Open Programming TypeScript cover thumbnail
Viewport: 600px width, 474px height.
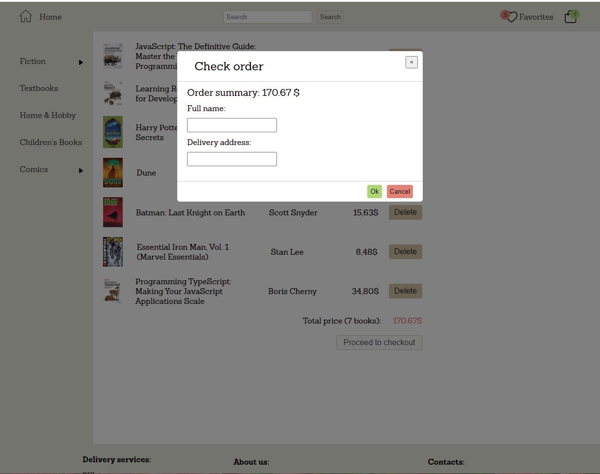pos(113,291)
